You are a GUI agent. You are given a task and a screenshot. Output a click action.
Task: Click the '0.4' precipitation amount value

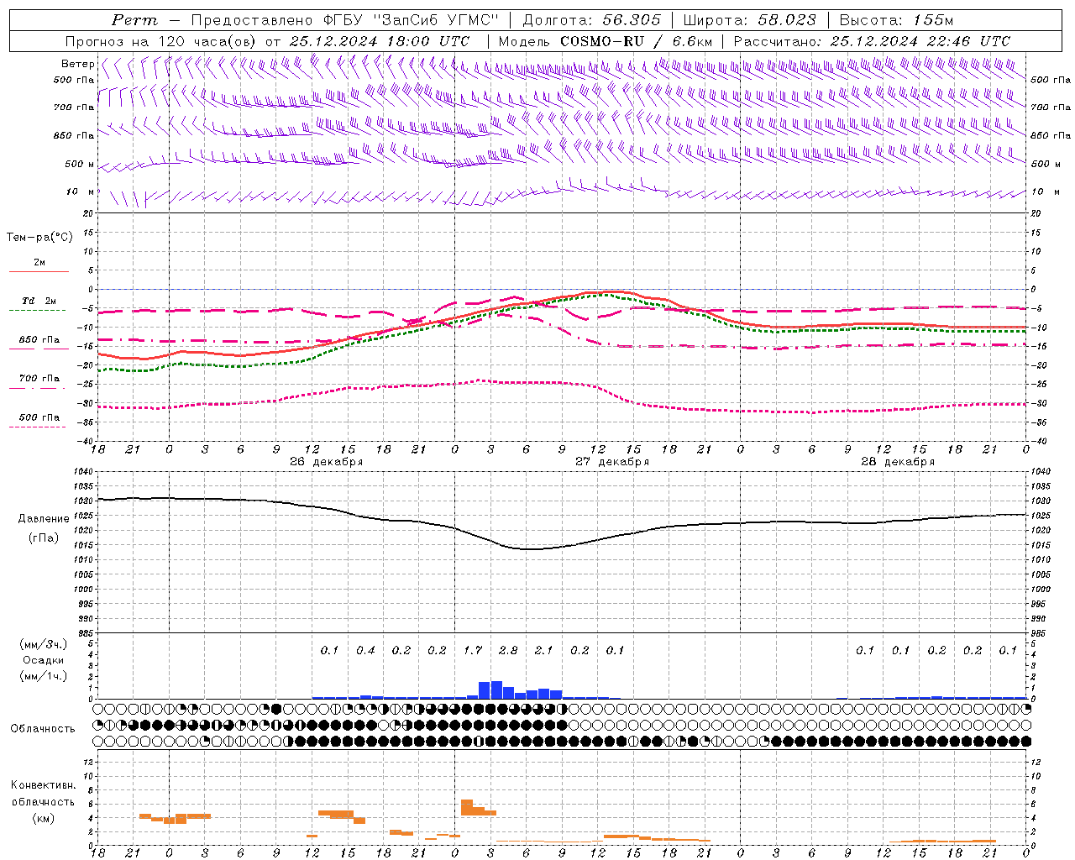[x=365, y=651]
